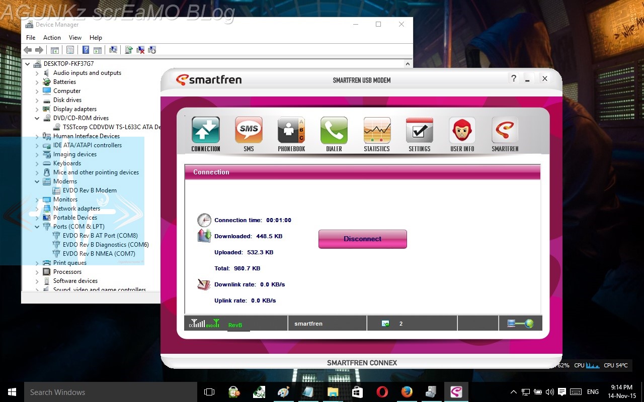Collapse the DVD/CD-ROM drives node
The image size is (644, 402).
pos(37,118)
